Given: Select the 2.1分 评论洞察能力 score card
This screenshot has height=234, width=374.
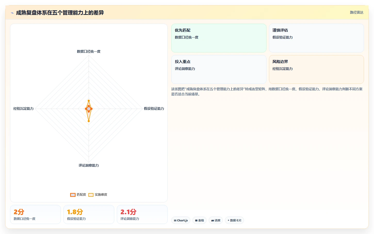Looking at the screenshot, I should (x=142, y=214).
